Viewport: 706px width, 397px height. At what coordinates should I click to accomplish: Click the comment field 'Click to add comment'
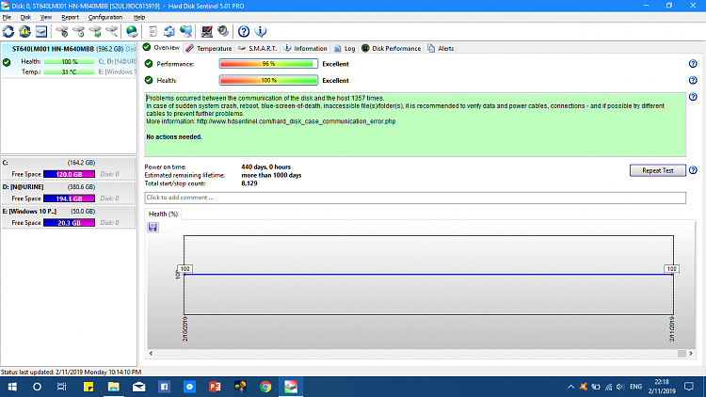415,198
